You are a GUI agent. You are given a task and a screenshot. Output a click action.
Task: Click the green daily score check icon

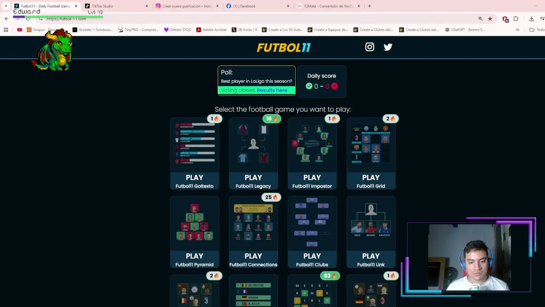tap(309, 86)
